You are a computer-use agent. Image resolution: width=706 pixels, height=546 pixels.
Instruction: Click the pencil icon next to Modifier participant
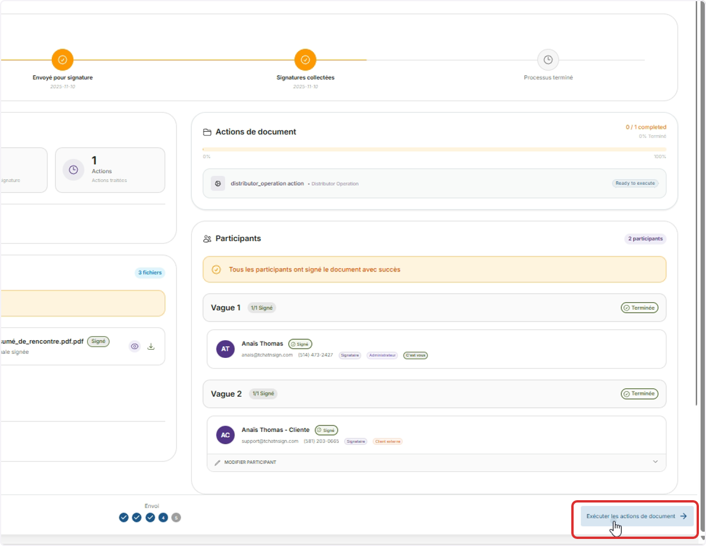[218, 463]
